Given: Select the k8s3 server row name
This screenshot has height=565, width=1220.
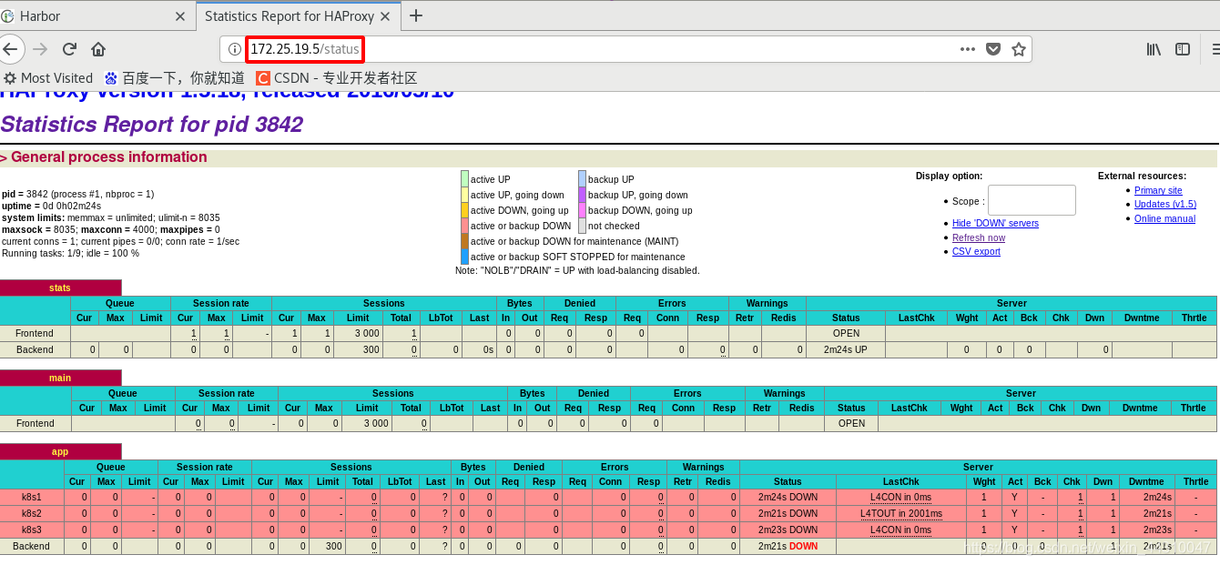Looking at the screenshot, I should click(x=32, y=530).
